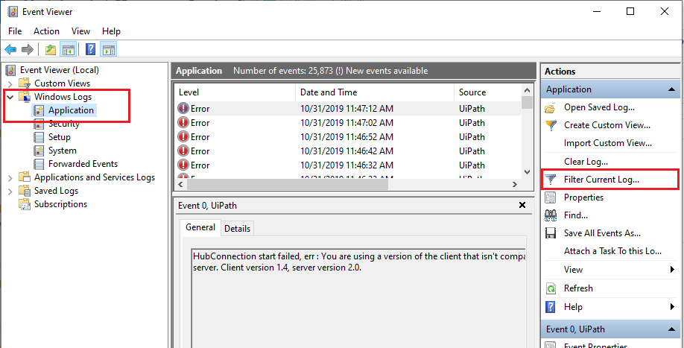The height and width of the screenshot is (348, 684).
Task: Click the floppy disk Save All Events icon
Action: [x=551, y=233]
